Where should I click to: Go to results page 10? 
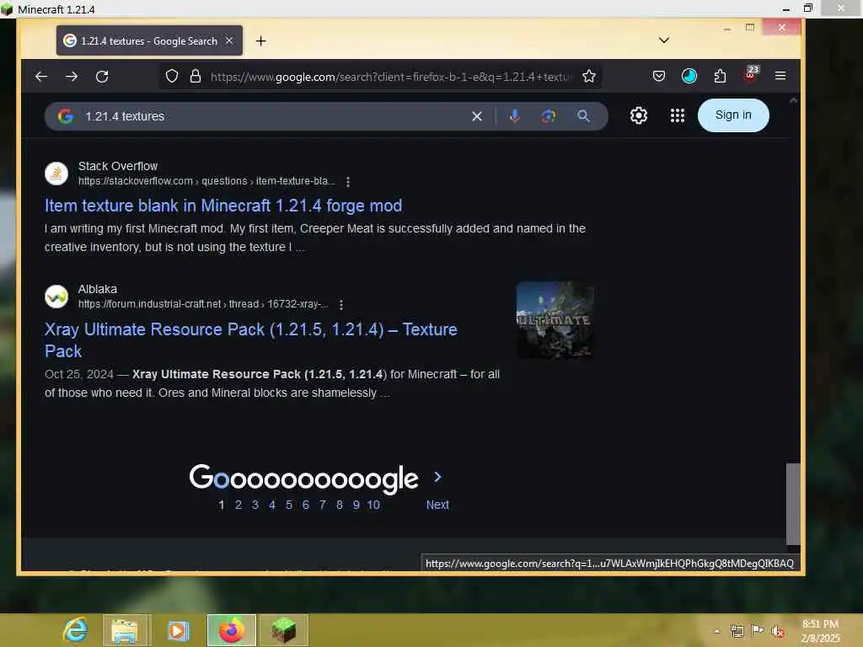(x=373, y=505)
